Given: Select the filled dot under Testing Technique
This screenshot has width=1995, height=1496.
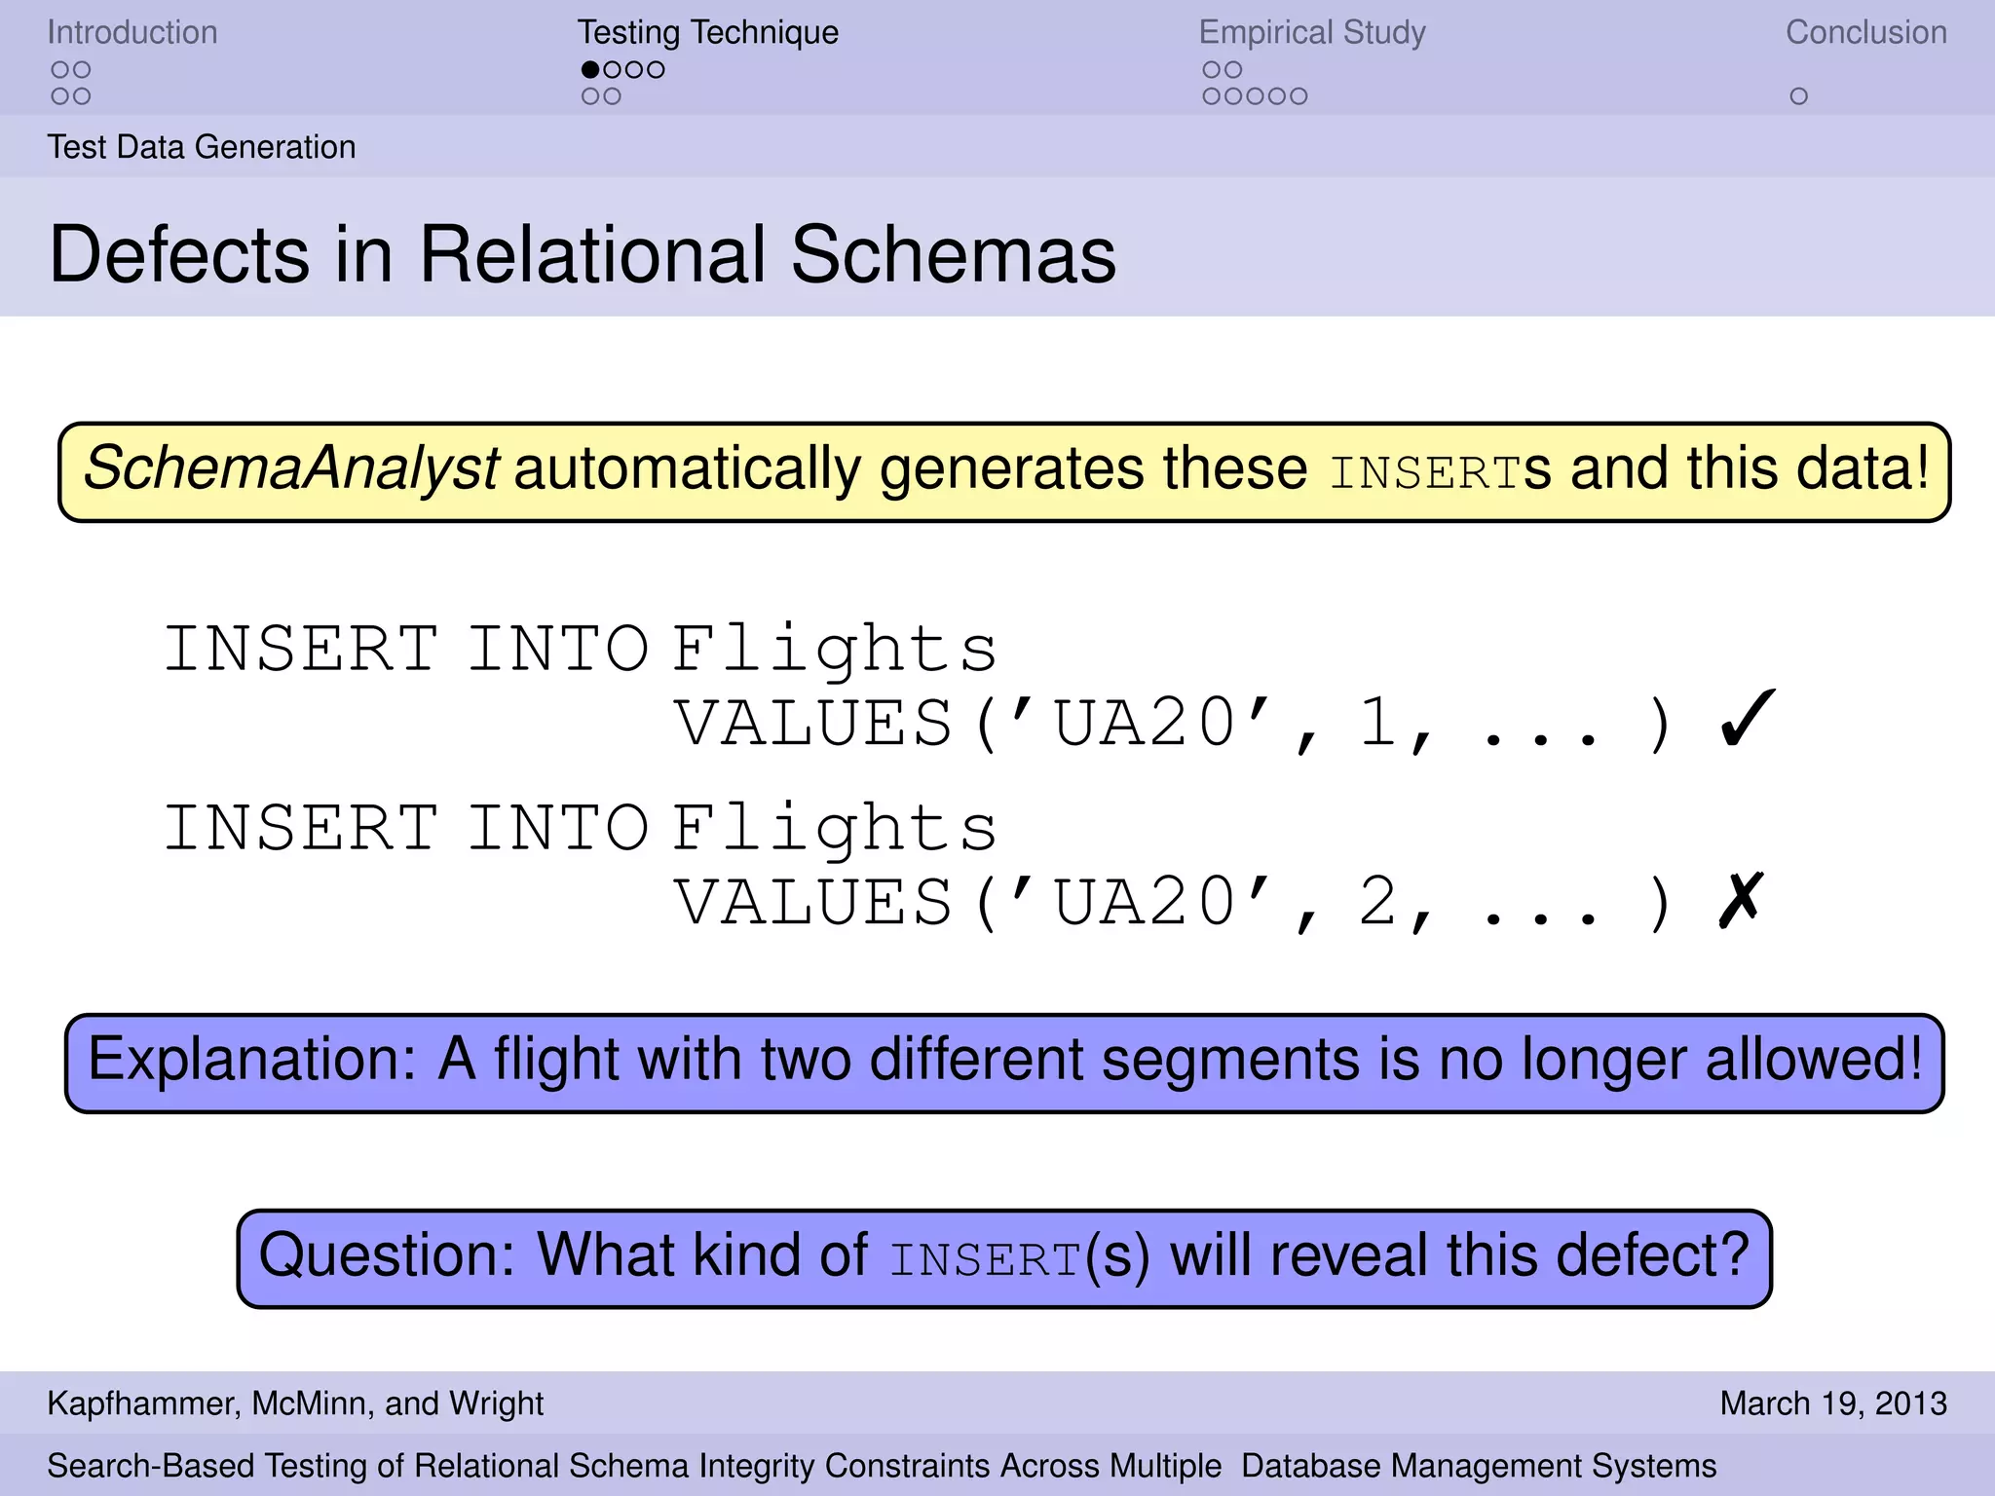Looking at the screenshot, I should coord(590,70).
